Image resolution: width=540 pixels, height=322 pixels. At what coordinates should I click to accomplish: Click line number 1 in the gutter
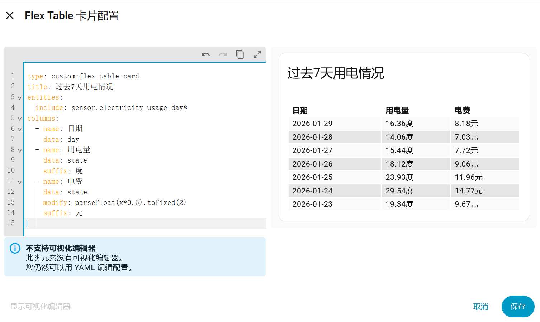[13, 76]
